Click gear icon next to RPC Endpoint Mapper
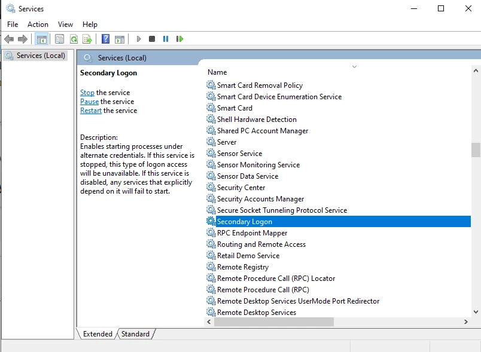481x352 pixels. [211, 232]
